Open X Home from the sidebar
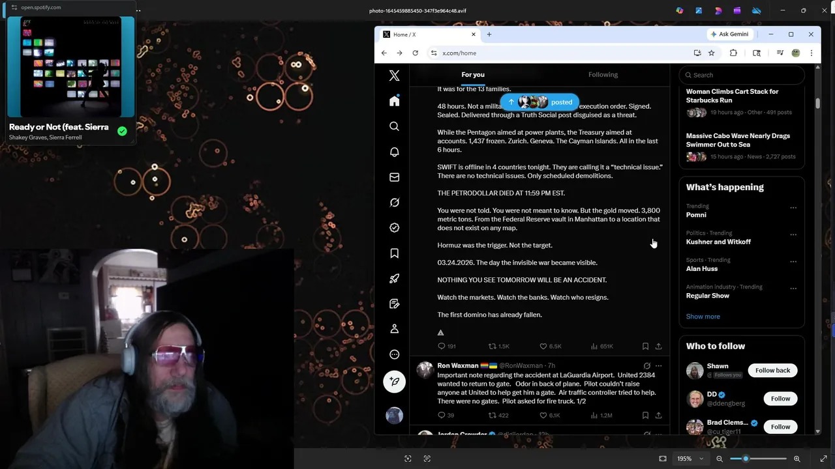Screen dimensions: 835x469 pos(394,101)
